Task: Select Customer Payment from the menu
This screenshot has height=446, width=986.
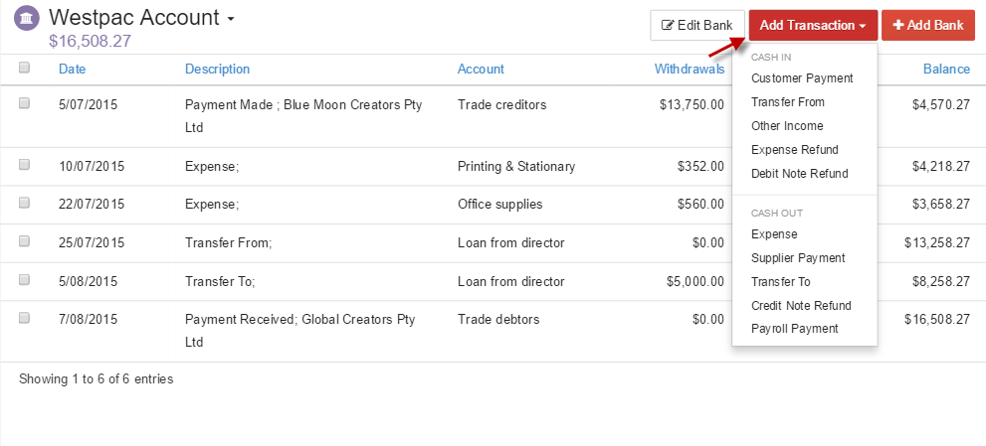Action: click(804, 78)
